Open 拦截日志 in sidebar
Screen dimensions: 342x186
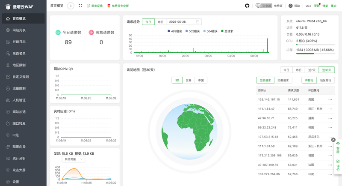[23, 42]
